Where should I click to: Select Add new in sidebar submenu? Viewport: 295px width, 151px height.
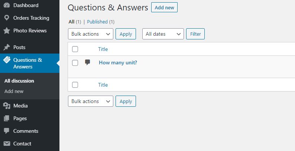pyautogui.click(x=14, y=91)
